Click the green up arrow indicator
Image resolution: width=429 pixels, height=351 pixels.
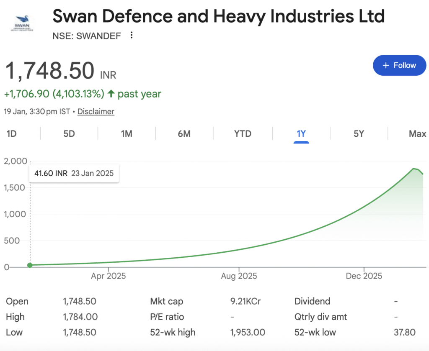[x=111, y=94]
